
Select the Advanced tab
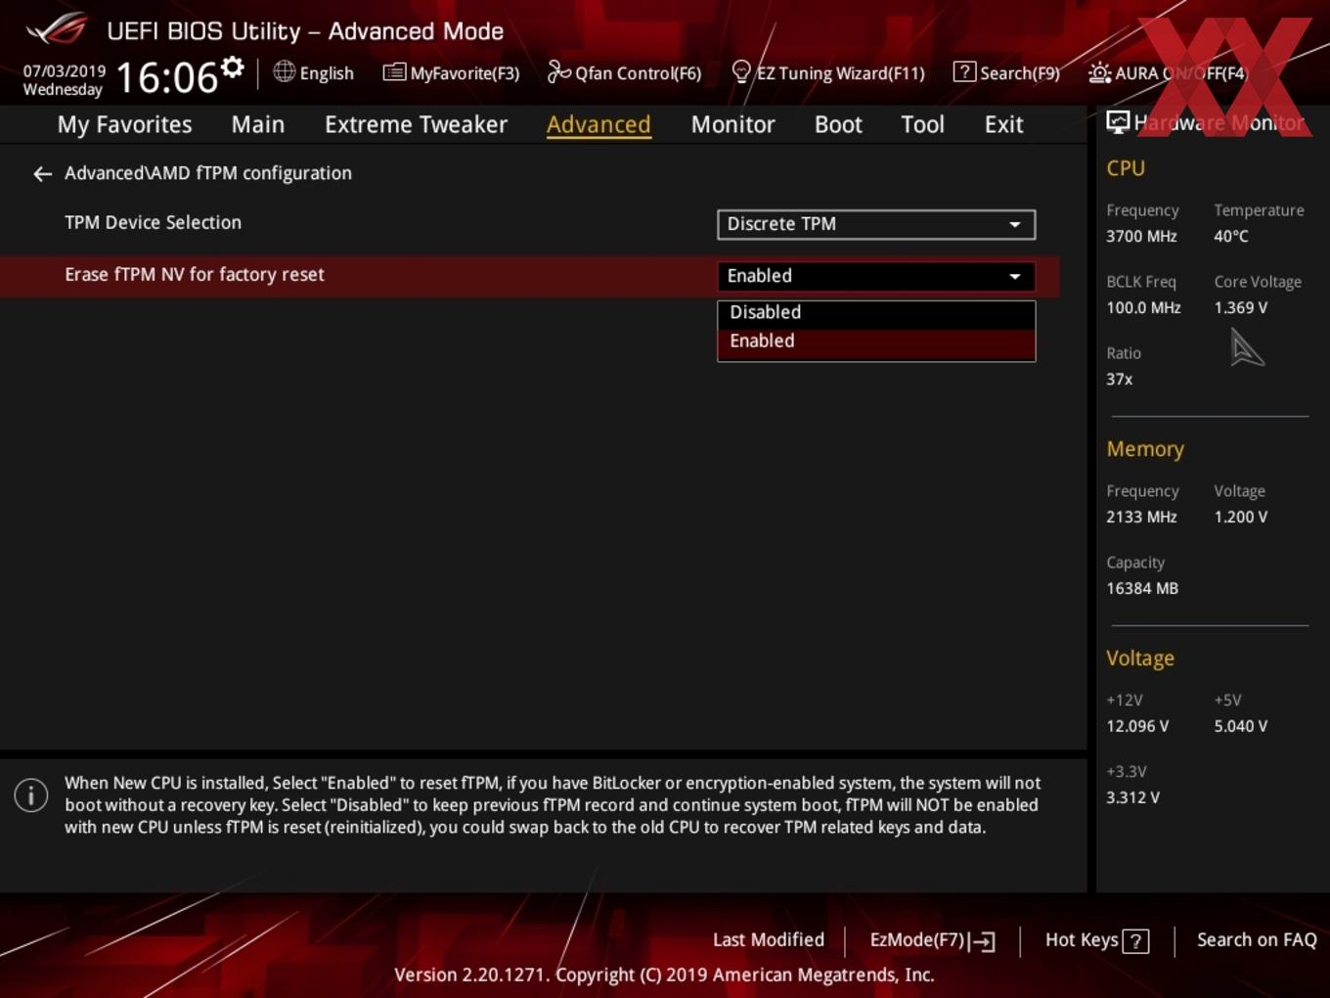[598, 124]
